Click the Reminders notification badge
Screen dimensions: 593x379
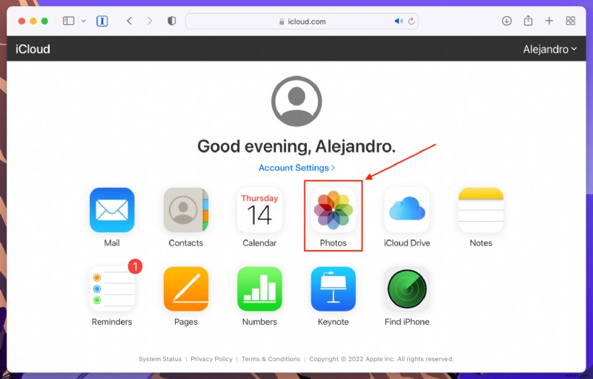[x=135, y=266]
